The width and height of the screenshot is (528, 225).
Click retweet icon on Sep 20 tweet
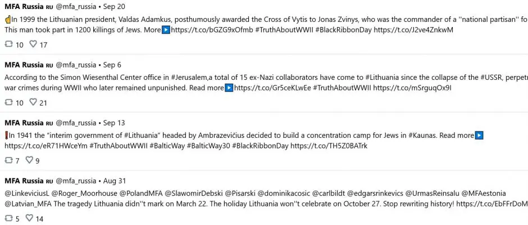tap(9, 44)
